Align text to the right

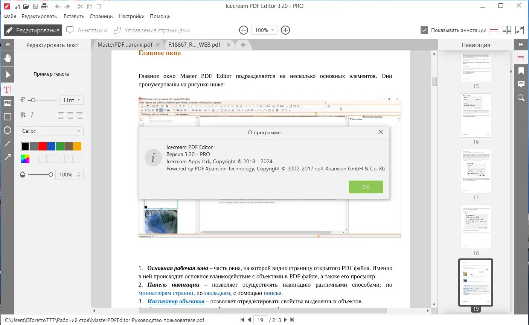click(x=79, y=115)
